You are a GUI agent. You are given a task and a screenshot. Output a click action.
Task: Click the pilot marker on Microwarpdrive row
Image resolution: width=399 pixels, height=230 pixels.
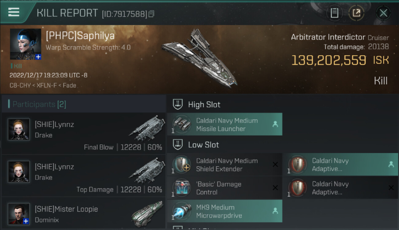pos(275,211)
